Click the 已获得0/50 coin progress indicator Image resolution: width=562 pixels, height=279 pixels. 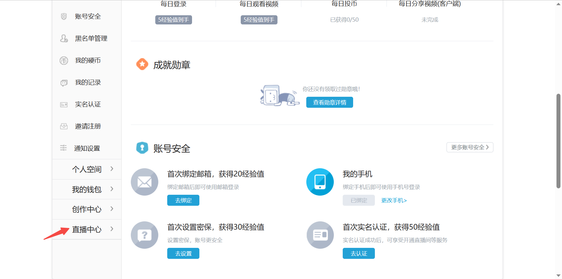[344, 20]
